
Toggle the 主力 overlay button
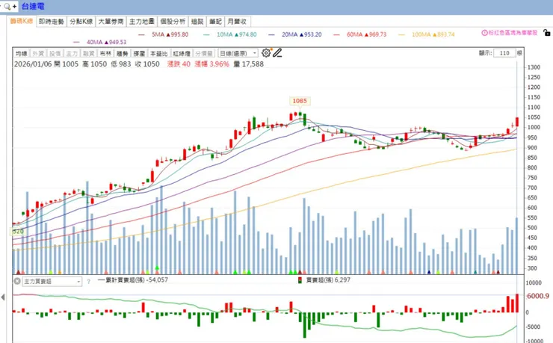click(x=72, y=53)
